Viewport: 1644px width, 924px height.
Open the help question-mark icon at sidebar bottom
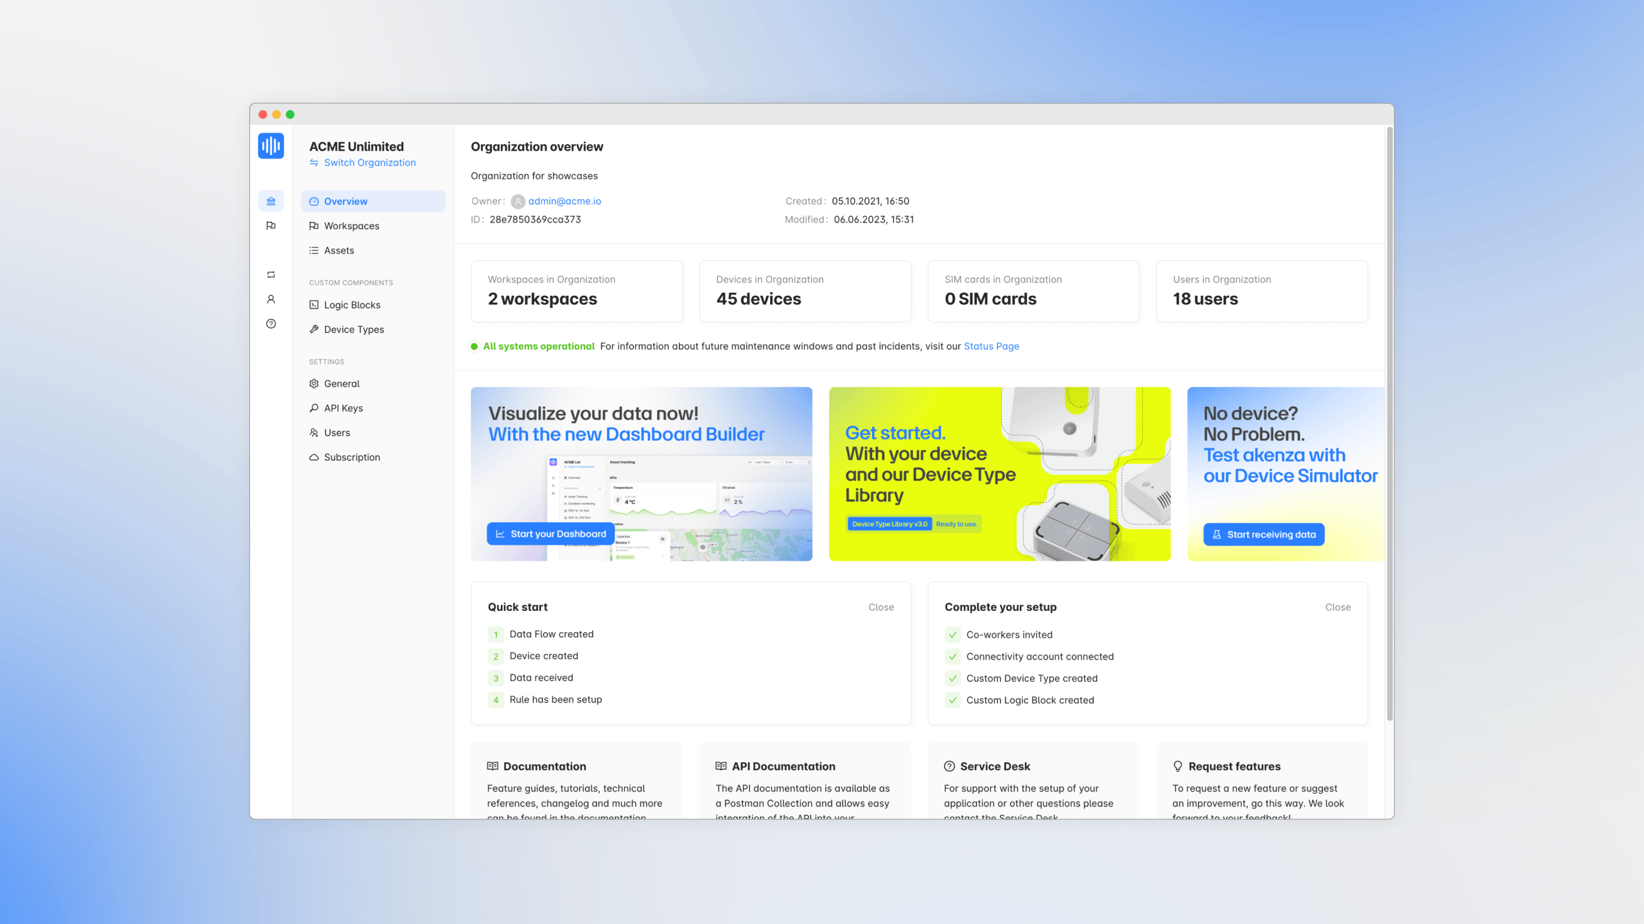[270, 324]
